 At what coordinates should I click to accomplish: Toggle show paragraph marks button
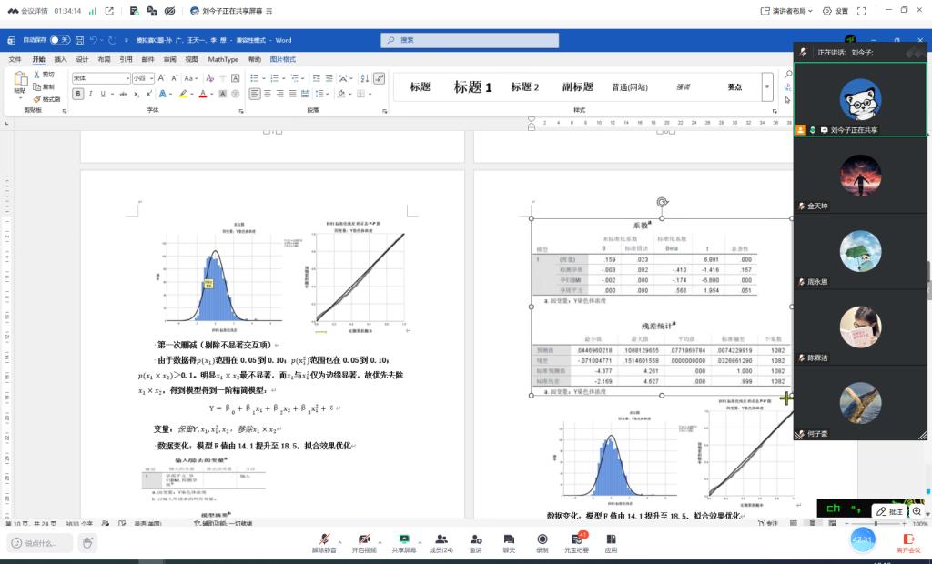[x=380, y=78]
